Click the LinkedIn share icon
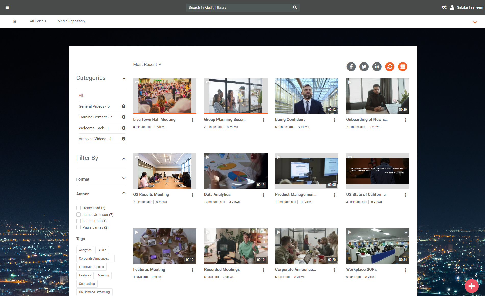Screen dimensions: 485x296 click(377, 67)
